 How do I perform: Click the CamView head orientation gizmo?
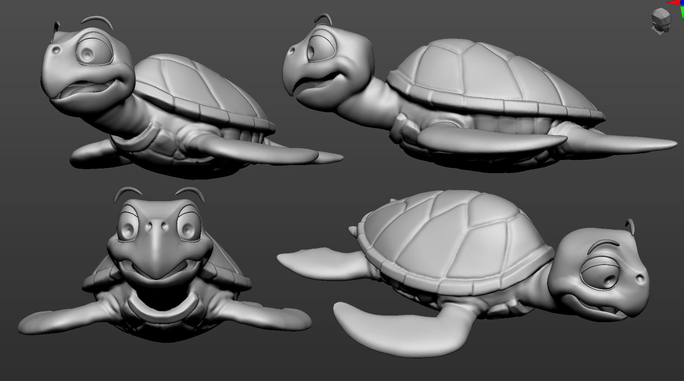(661, 21)
